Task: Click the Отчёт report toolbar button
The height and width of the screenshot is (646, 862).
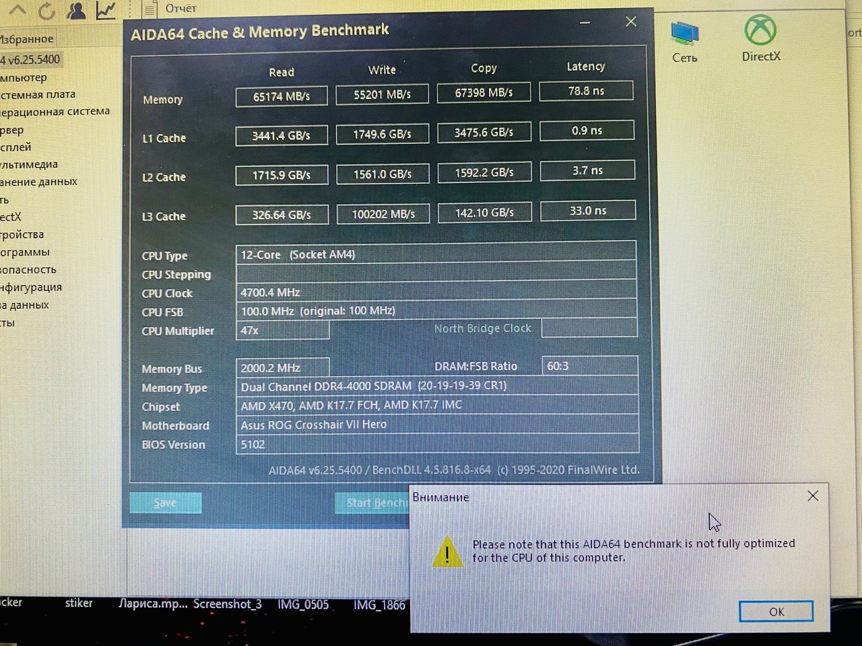Action: [170, 9]
